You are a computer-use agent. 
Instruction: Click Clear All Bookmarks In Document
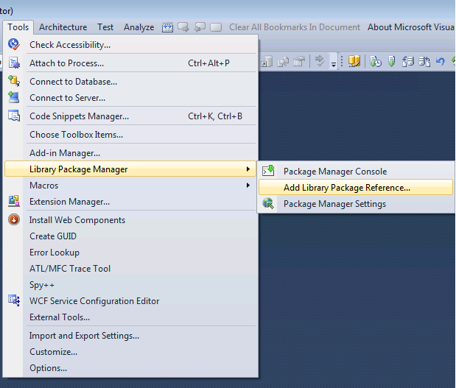tap(295, 27)
